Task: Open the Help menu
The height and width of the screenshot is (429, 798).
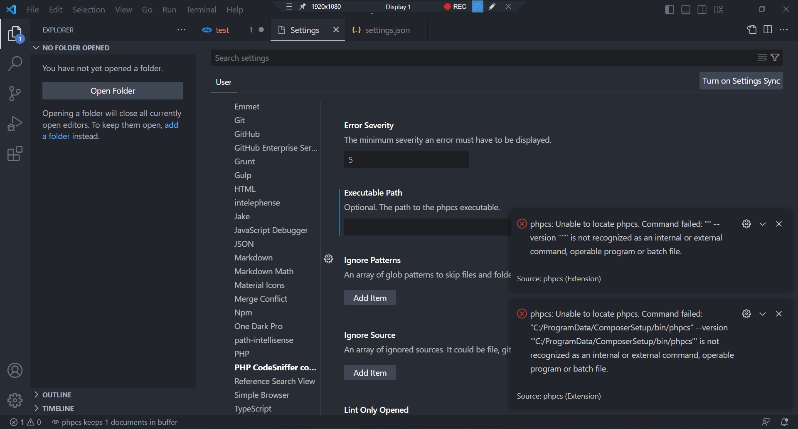Action: (x=235, y=10)
